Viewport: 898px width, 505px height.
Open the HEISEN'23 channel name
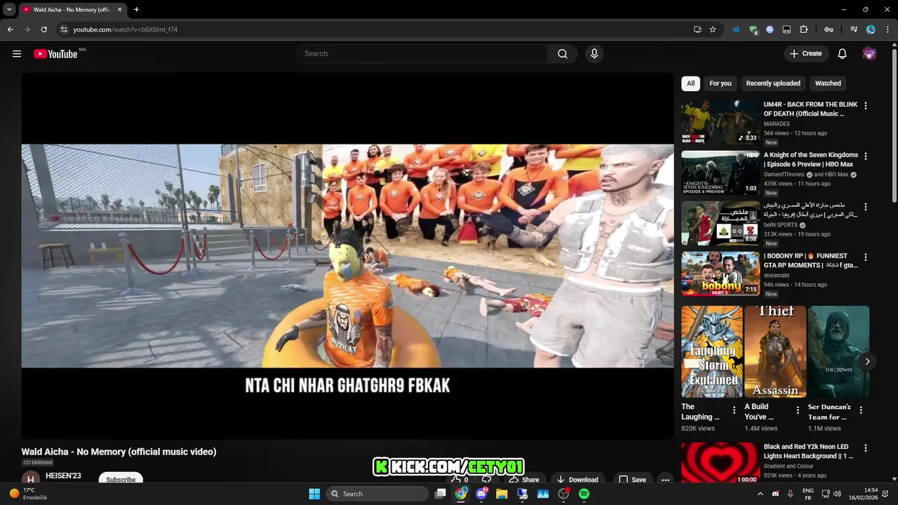[x=63, y=476]
